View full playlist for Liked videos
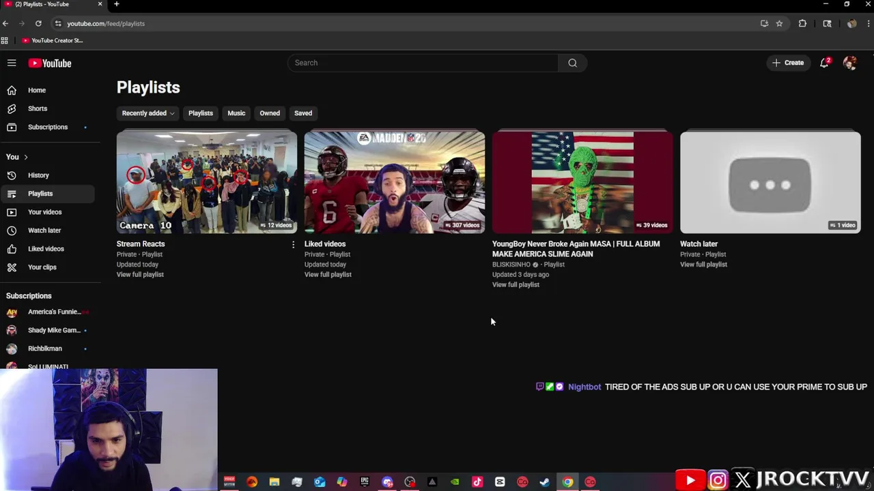 (x=328, y=275)
